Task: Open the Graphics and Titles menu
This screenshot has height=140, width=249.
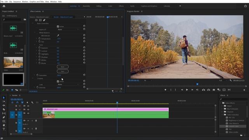Action: (37, 2)
